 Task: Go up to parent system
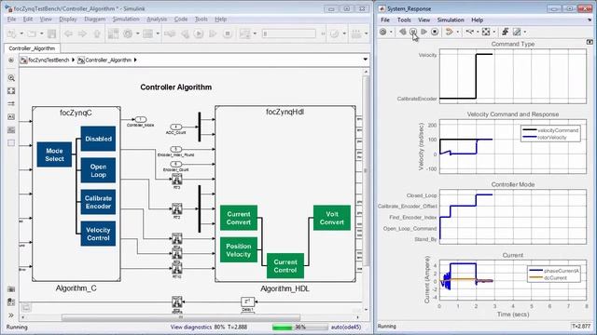point(97,33)
